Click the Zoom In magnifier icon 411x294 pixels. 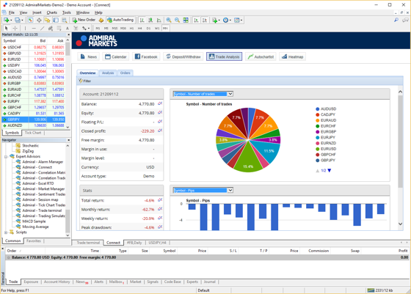(169, 20)
